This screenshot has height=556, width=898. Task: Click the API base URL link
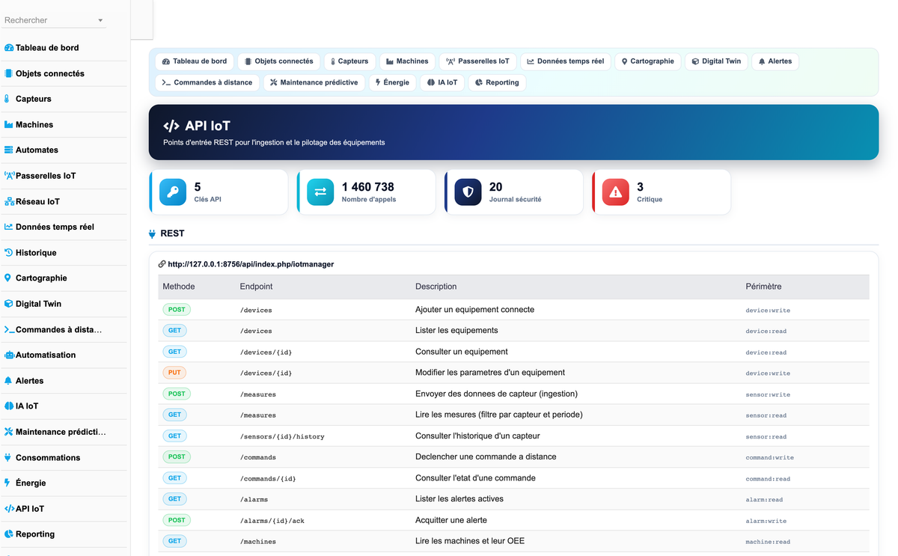click(251, 264)
